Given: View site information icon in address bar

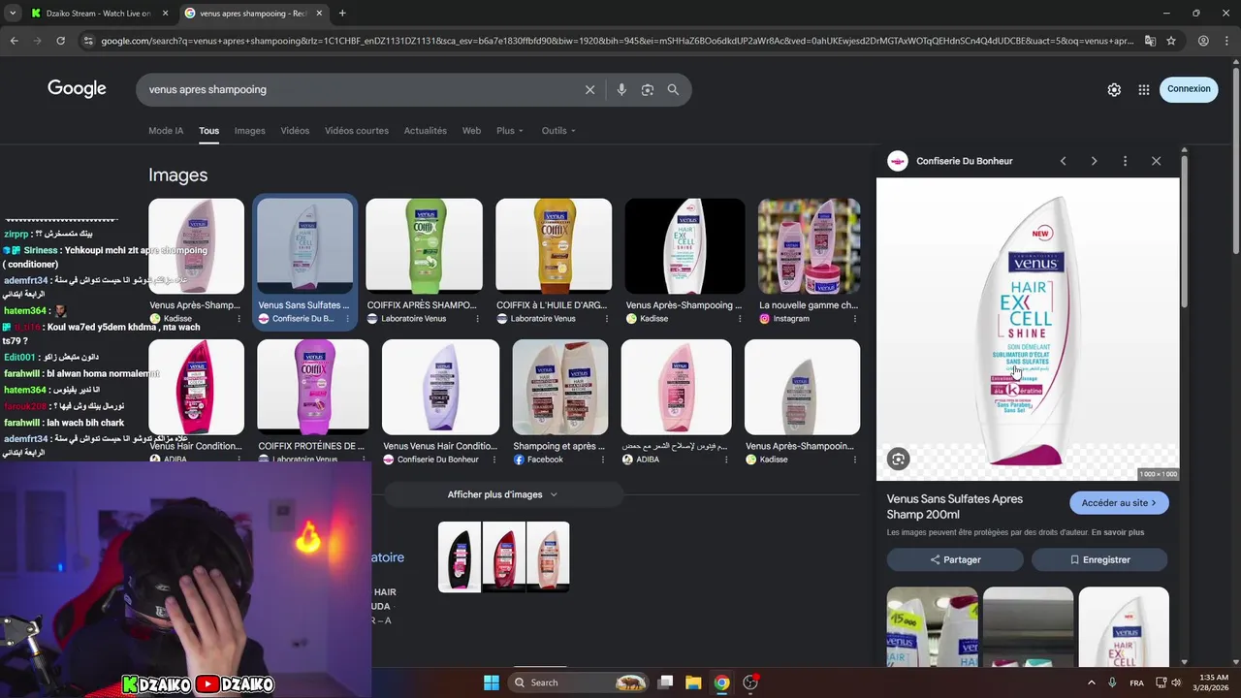Looking at the screenshot, I should [88, 41].
